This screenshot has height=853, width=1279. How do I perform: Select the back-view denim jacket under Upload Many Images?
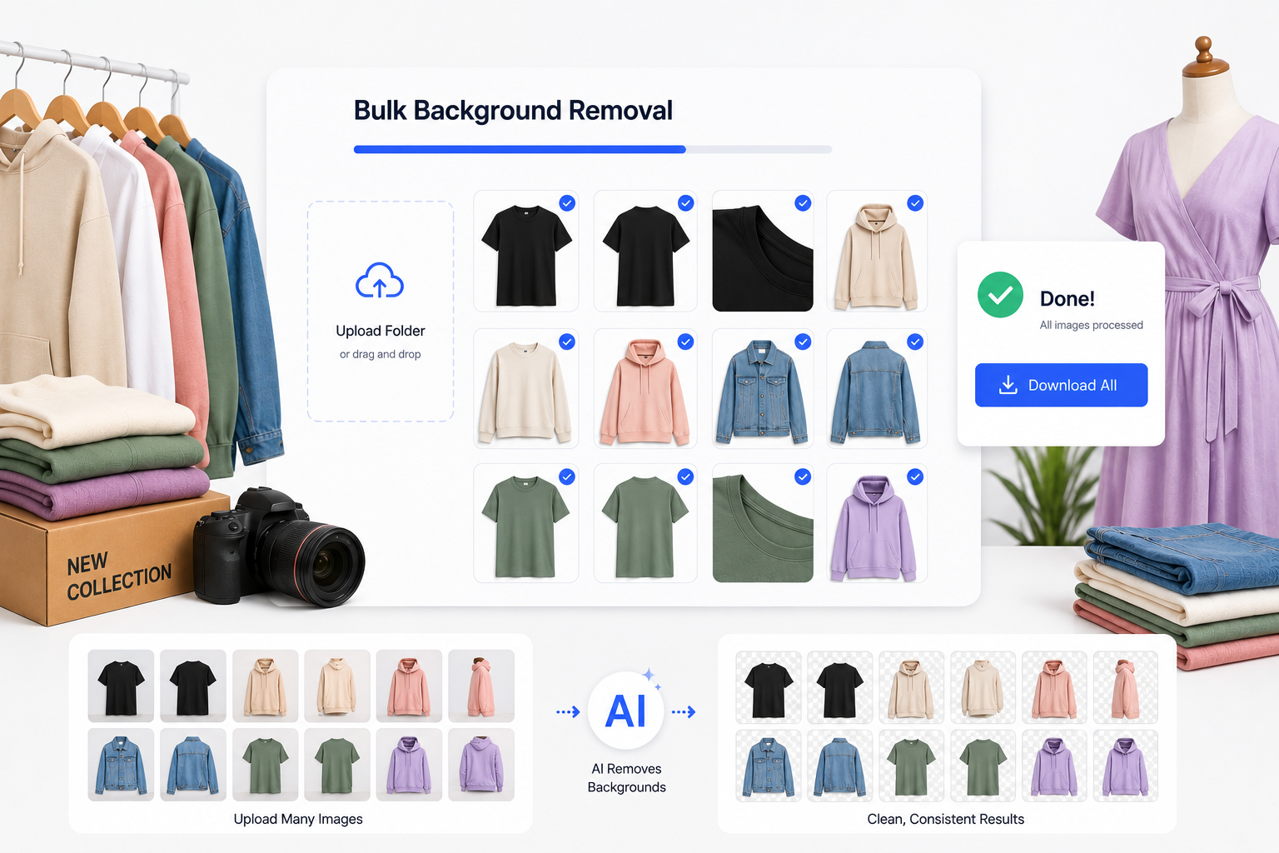click(193, 765)
